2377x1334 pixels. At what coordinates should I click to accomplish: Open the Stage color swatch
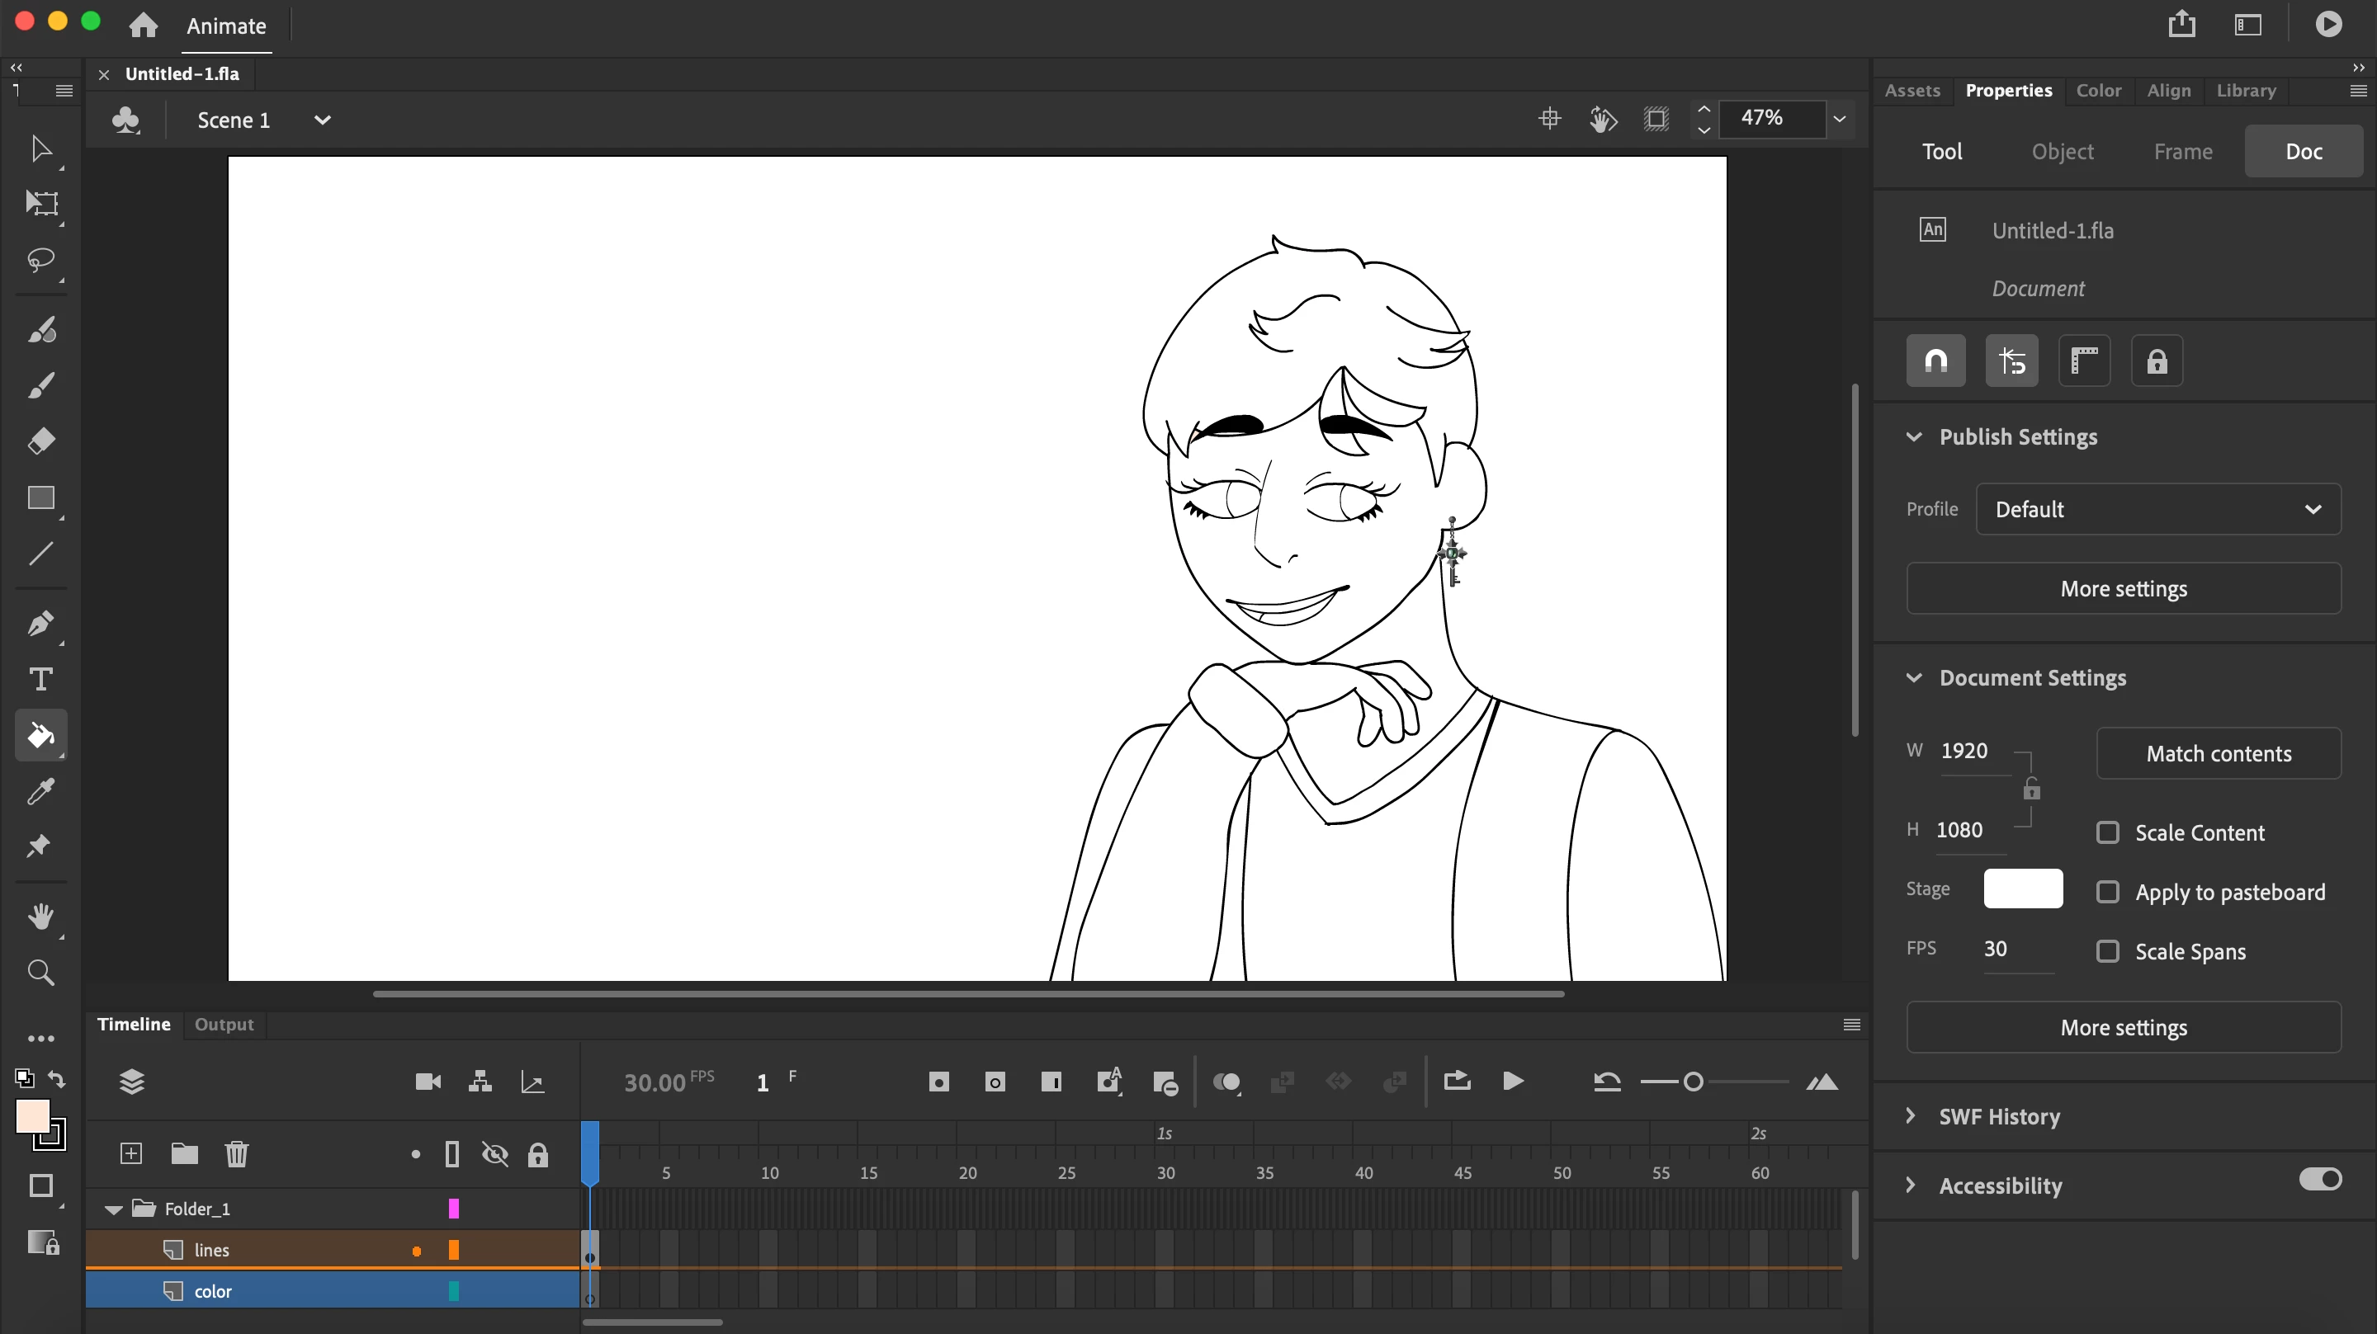(2023, 889)
